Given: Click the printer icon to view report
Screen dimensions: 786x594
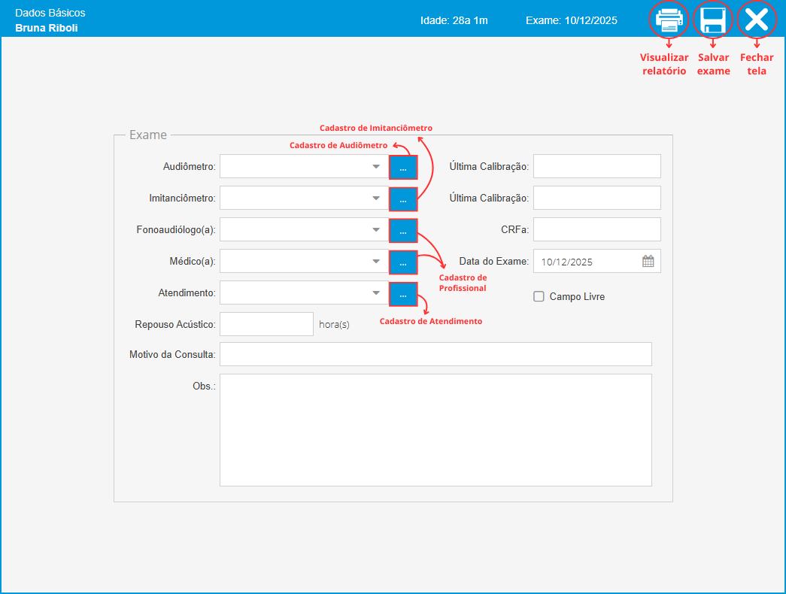Looking at the screenshot, I should [x=669, y=20].
